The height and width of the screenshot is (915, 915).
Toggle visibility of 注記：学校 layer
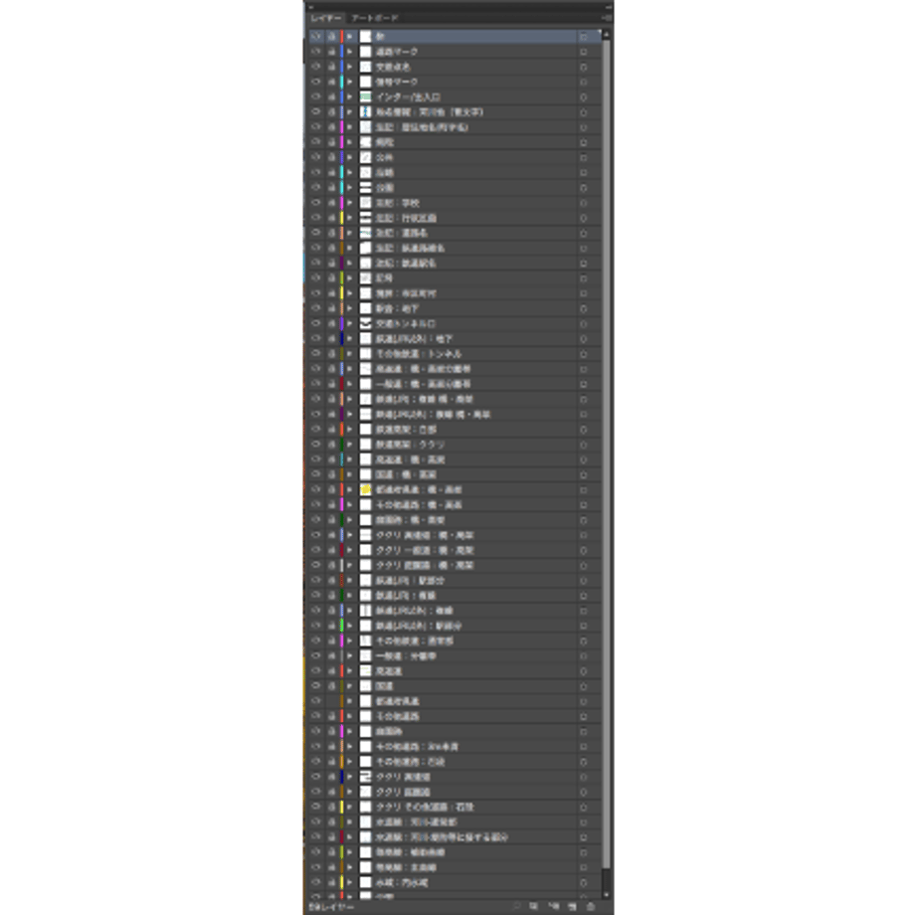point(315,203)
